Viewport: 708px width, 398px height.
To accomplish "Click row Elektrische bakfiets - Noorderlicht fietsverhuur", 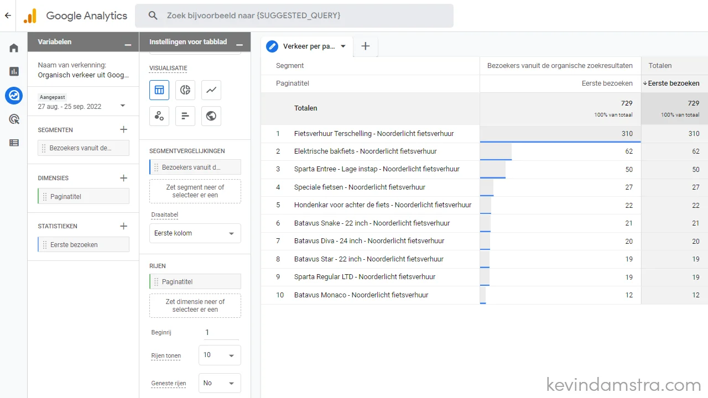I will point(366,151).
